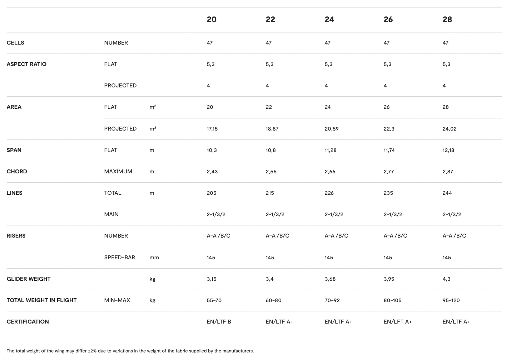Select the EN/LFT A+ certification value
Viewport: 506px width, 361px height.
pos(397,322)
